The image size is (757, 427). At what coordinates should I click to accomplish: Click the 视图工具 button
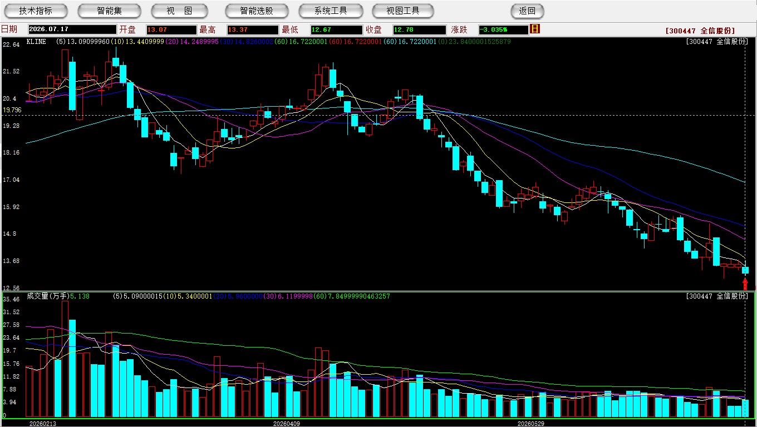[403, 11]
